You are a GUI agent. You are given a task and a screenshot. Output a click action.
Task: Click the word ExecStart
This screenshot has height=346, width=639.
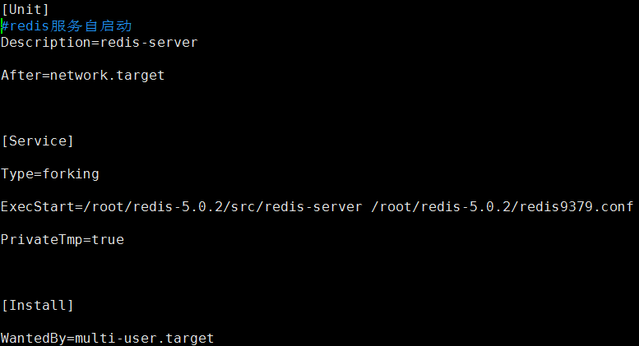pyautogui.click(x=38, y=207)
